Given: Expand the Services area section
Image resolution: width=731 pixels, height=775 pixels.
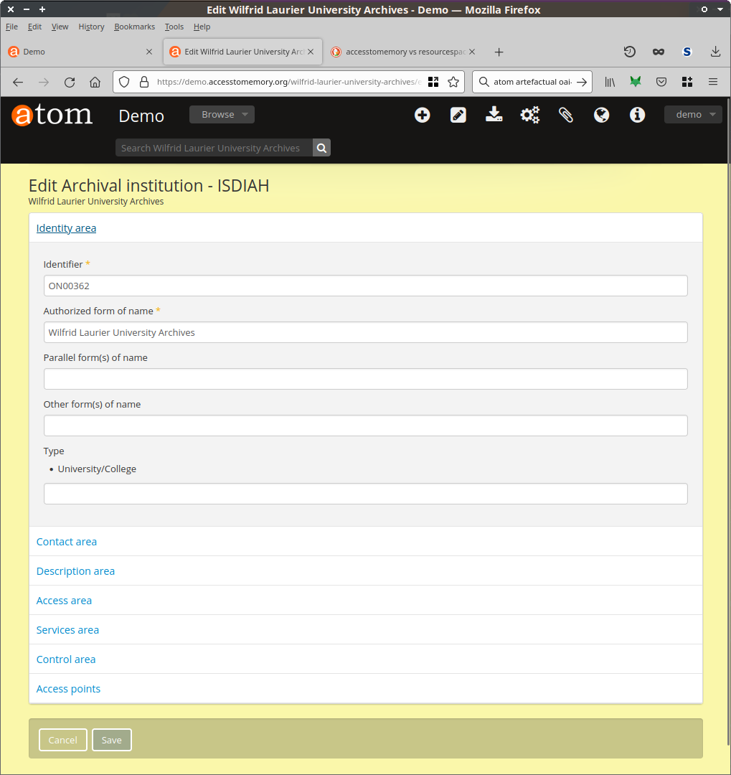Looking at the screenshot, I should 67,630.
